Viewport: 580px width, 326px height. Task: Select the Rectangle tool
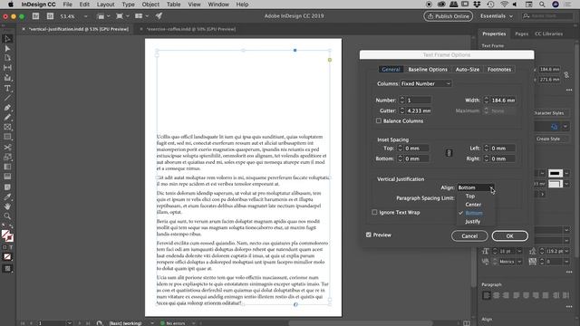click(x=7, y=137)
